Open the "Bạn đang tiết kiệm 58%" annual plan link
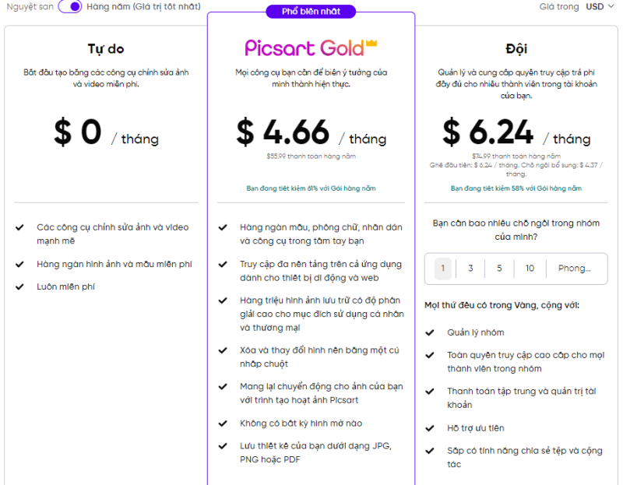This screenshot has height=485, width=623. [x=518, y=188]
